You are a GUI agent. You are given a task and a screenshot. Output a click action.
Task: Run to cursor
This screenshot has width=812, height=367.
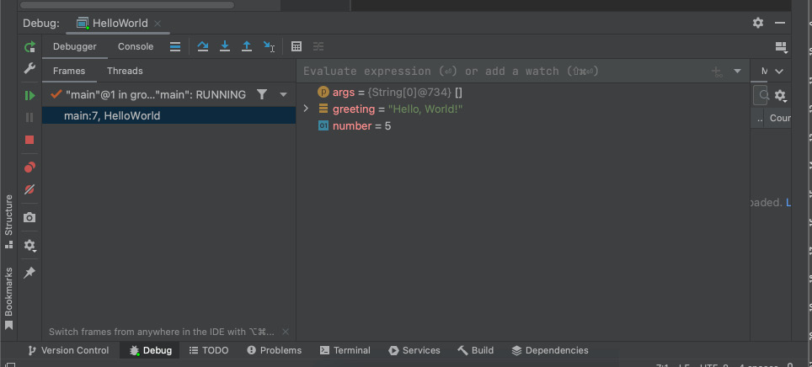pos(269,46)
